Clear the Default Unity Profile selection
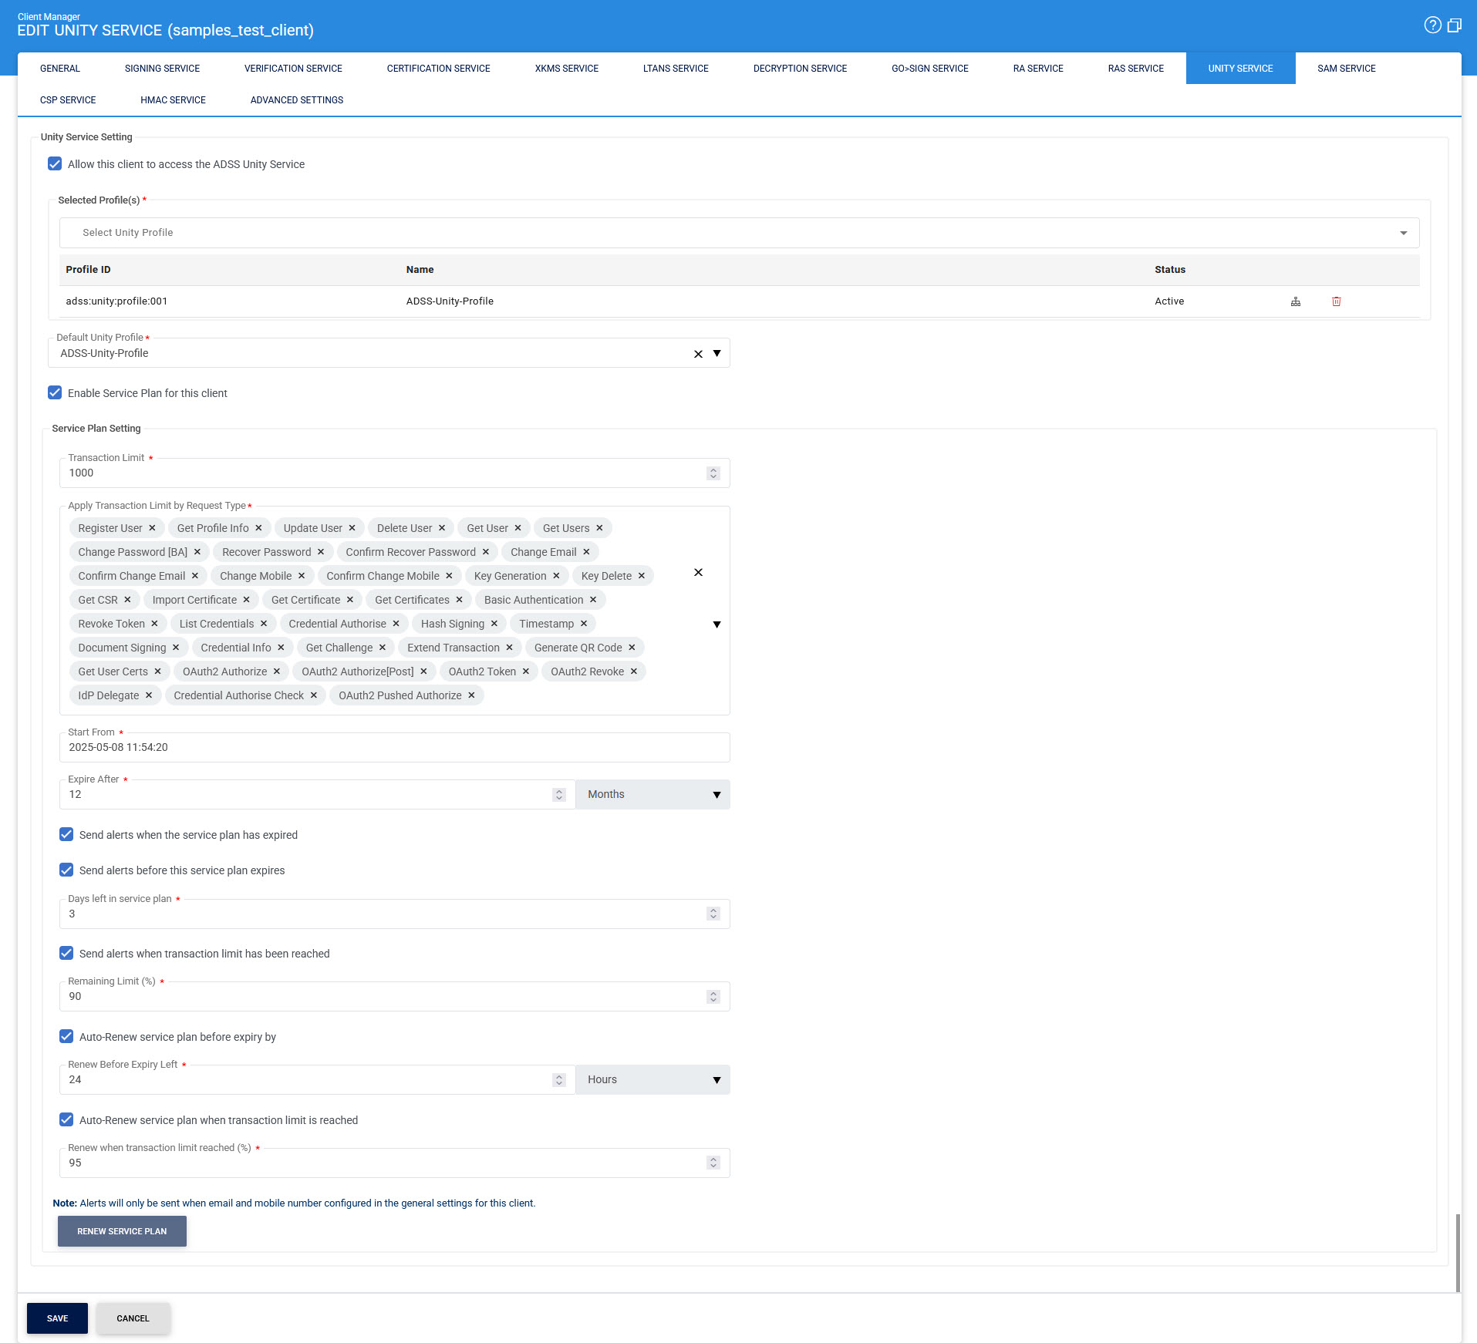 tap(698, 354)
